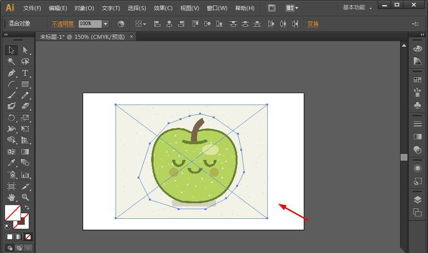Open the Arrange Documents dropdown
This screenshot has height=253, width=428.
click(292, 8)
